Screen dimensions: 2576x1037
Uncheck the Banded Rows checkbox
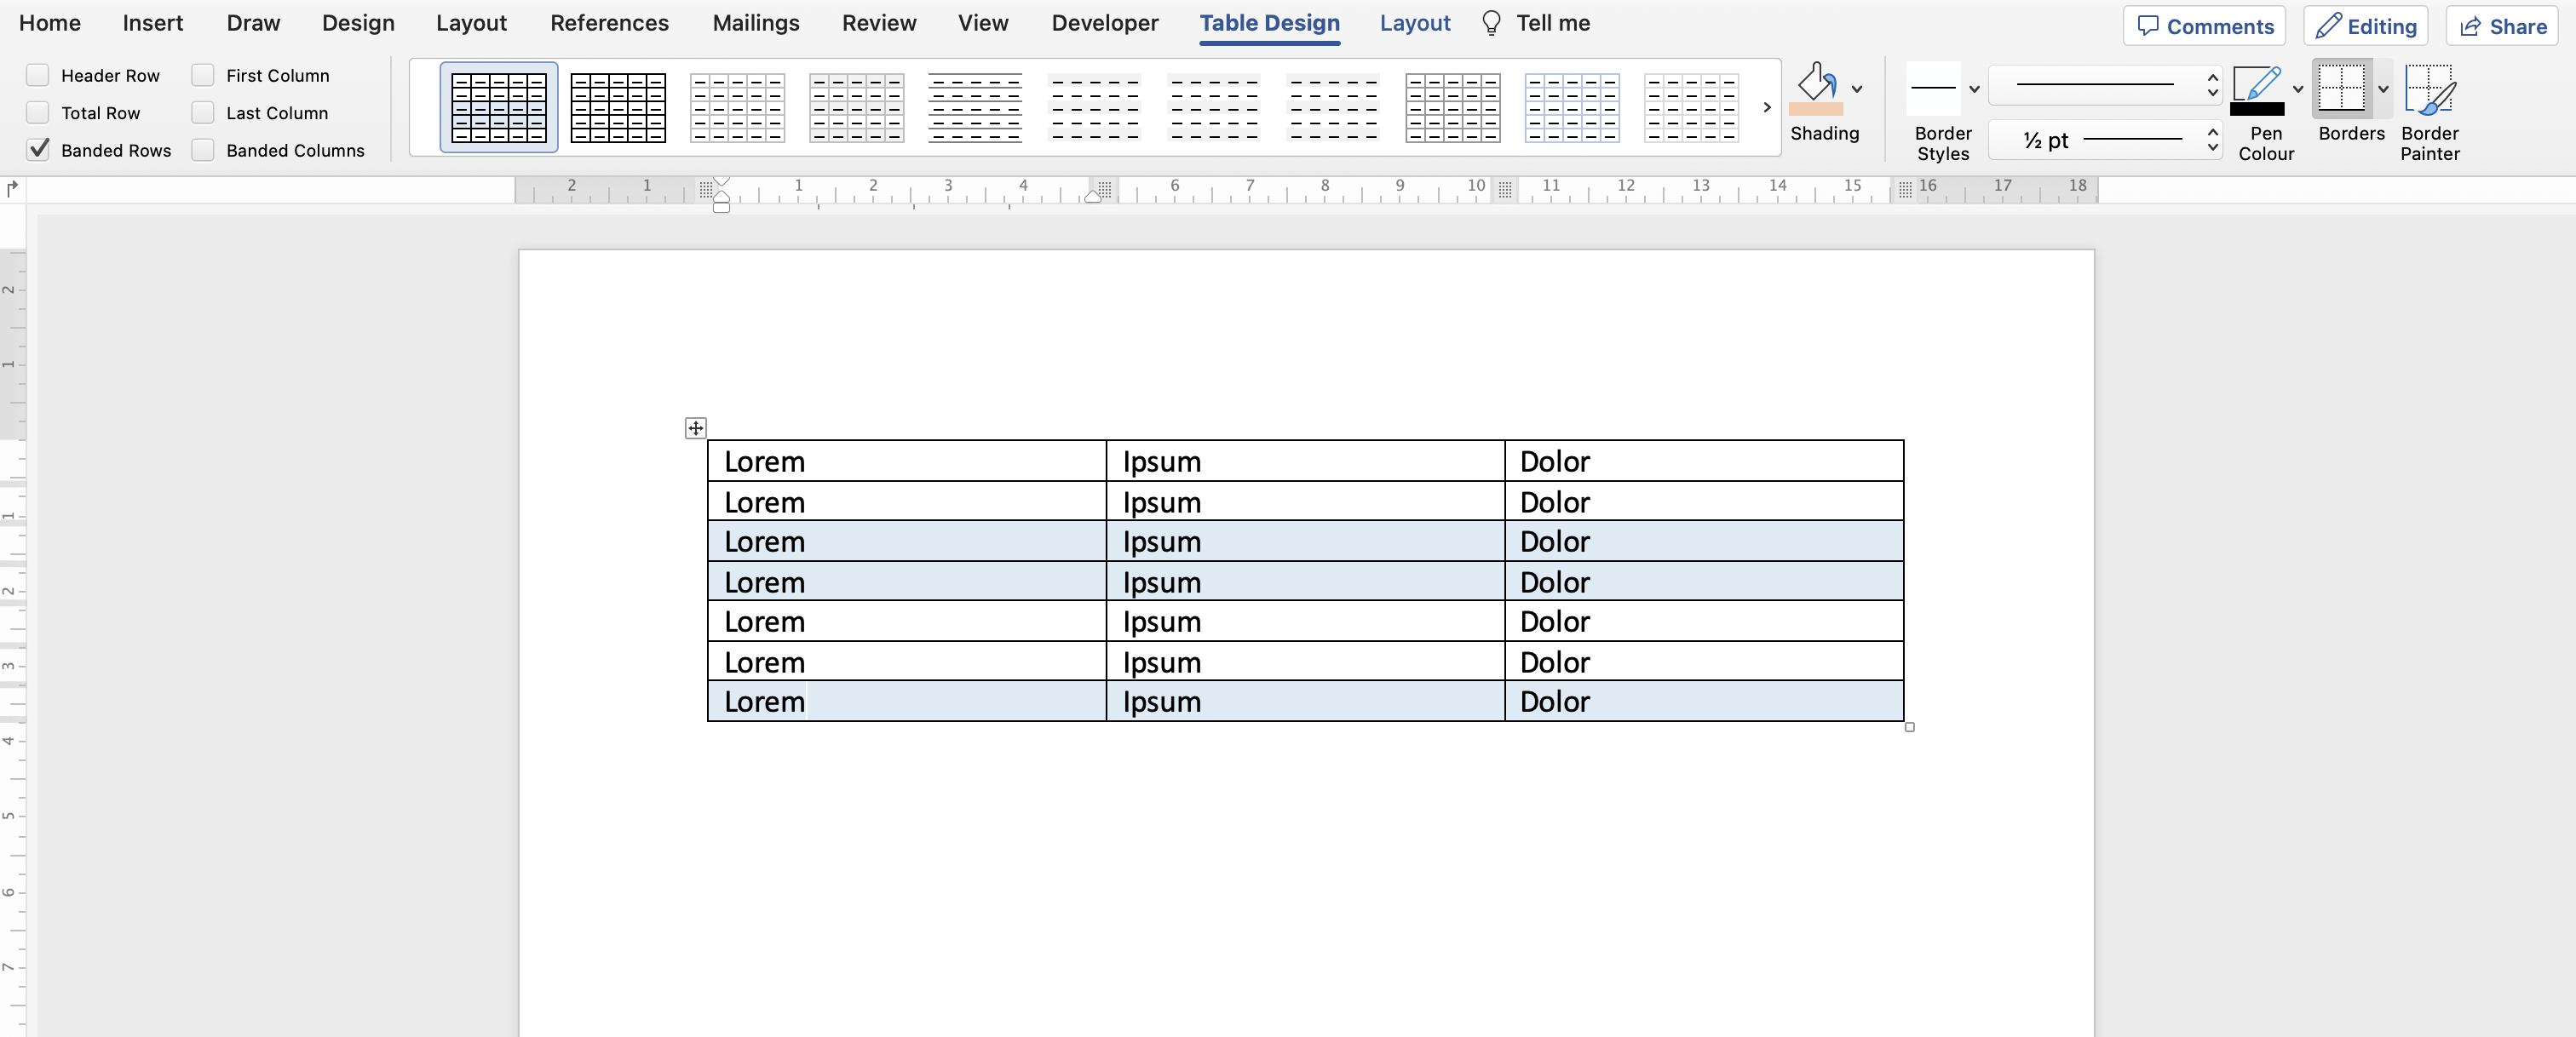pos(38,150)
